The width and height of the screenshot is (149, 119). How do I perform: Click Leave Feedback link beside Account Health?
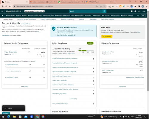[x=26, y=24]
